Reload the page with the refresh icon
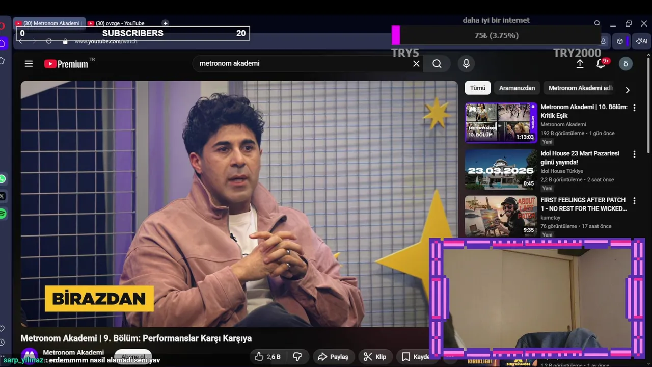This screenshot has height=367, width=652. 49,41
